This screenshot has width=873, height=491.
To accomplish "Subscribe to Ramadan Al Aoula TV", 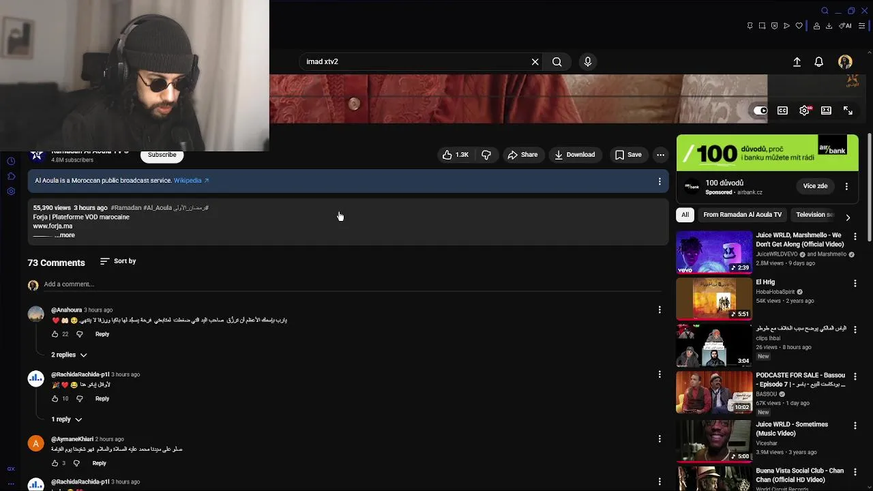I will (x=162, y=155).
